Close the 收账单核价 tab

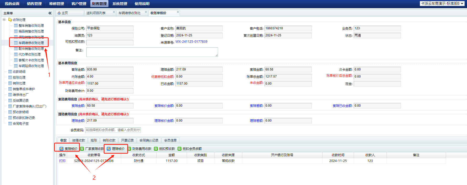point(178,12)
